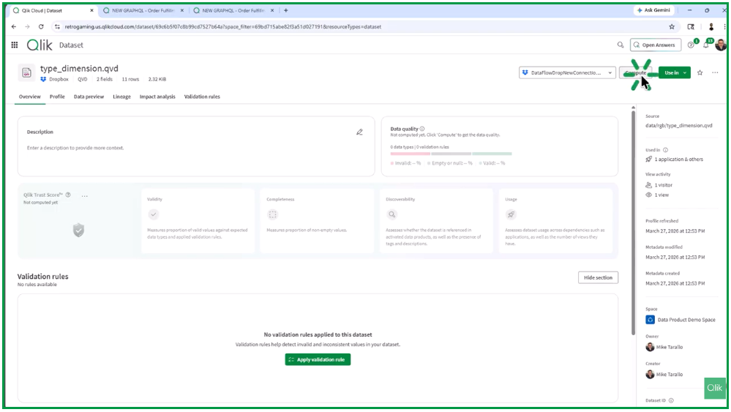Screen dimensions: 731x412
Task: Open the dataset more options ellipsis
Action: click(715, 73)
